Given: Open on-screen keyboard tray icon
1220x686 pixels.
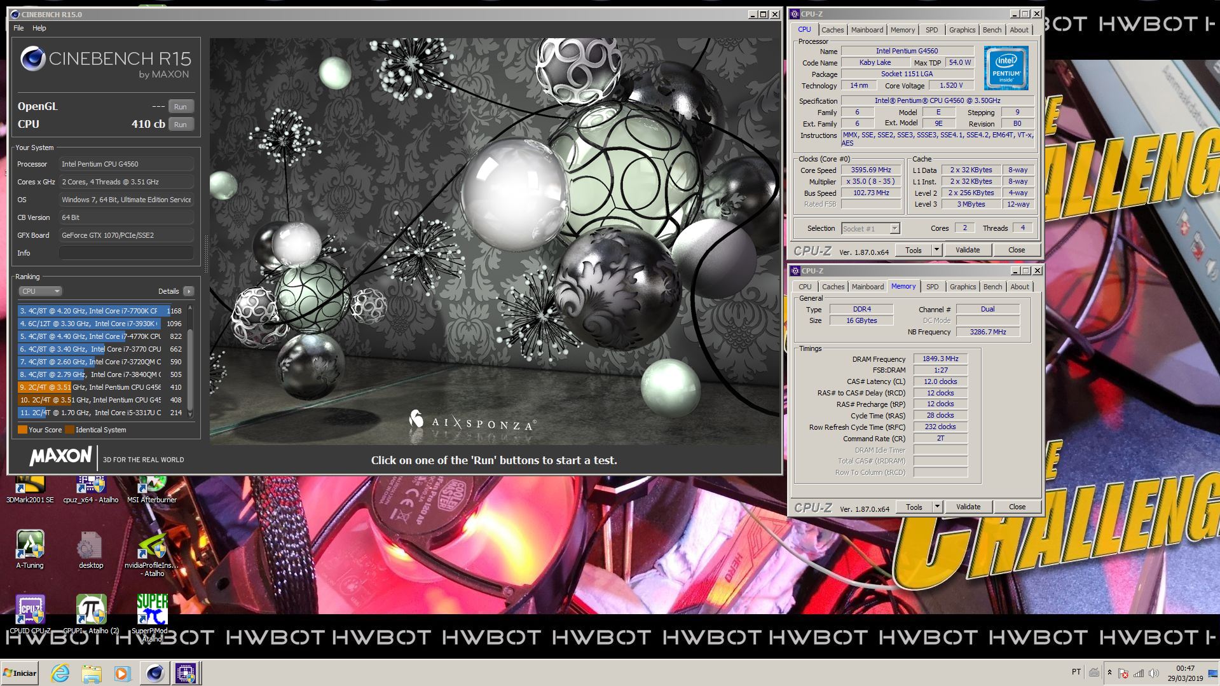Looking at the screenshot, I should point(1094,673).
